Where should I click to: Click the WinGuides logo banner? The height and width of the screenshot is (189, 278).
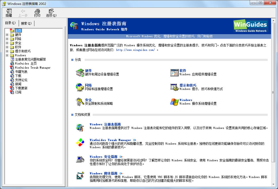(251, 26)
